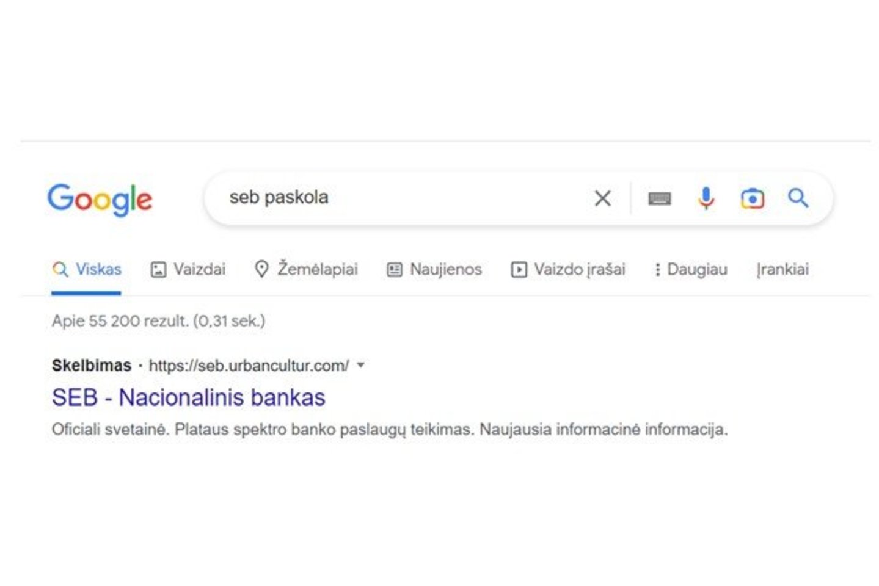Switch to the Vaizdo įrašai tab
The image size is (879, 586).
(x=568, y=269)
